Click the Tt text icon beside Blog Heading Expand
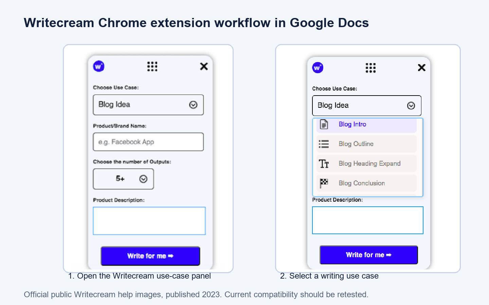489x305 pixels. tap(324, 164)
